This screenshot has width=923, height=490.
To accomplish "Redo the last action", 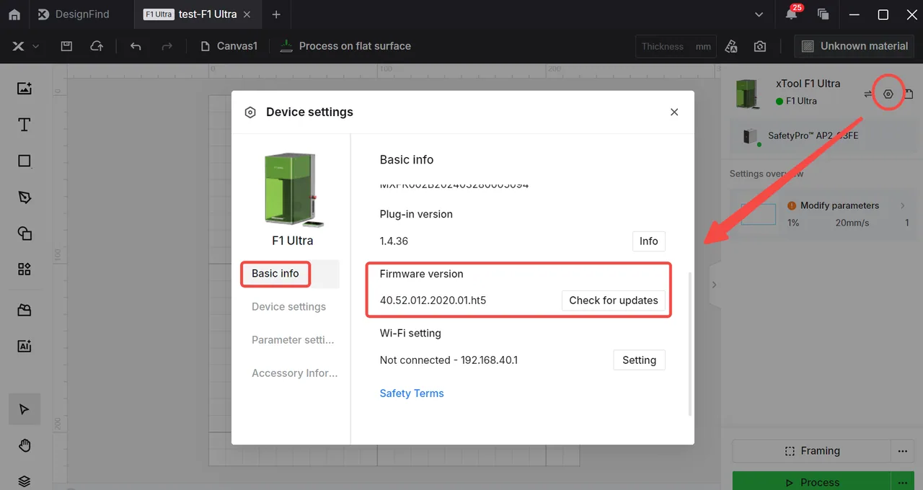I will pos(167,46).
